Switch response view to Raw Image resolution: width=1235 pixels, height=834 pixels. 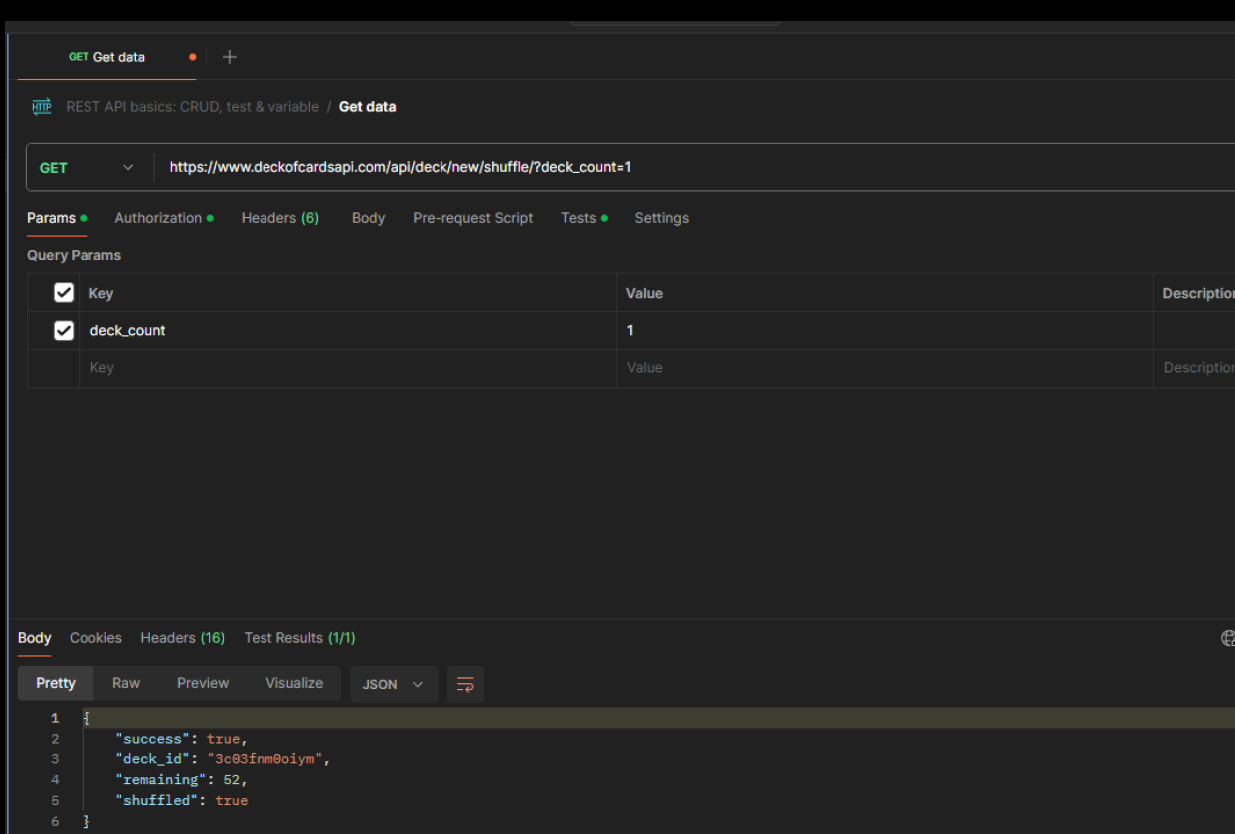coord(126,683)
